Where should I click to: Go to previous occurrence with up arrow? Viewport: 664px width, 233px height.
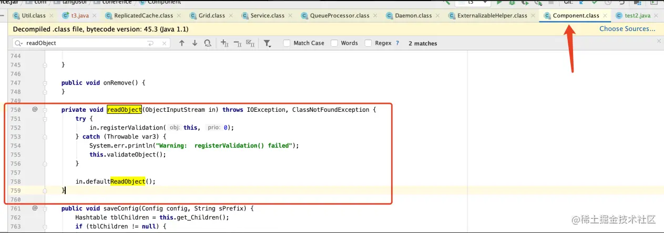182,43
